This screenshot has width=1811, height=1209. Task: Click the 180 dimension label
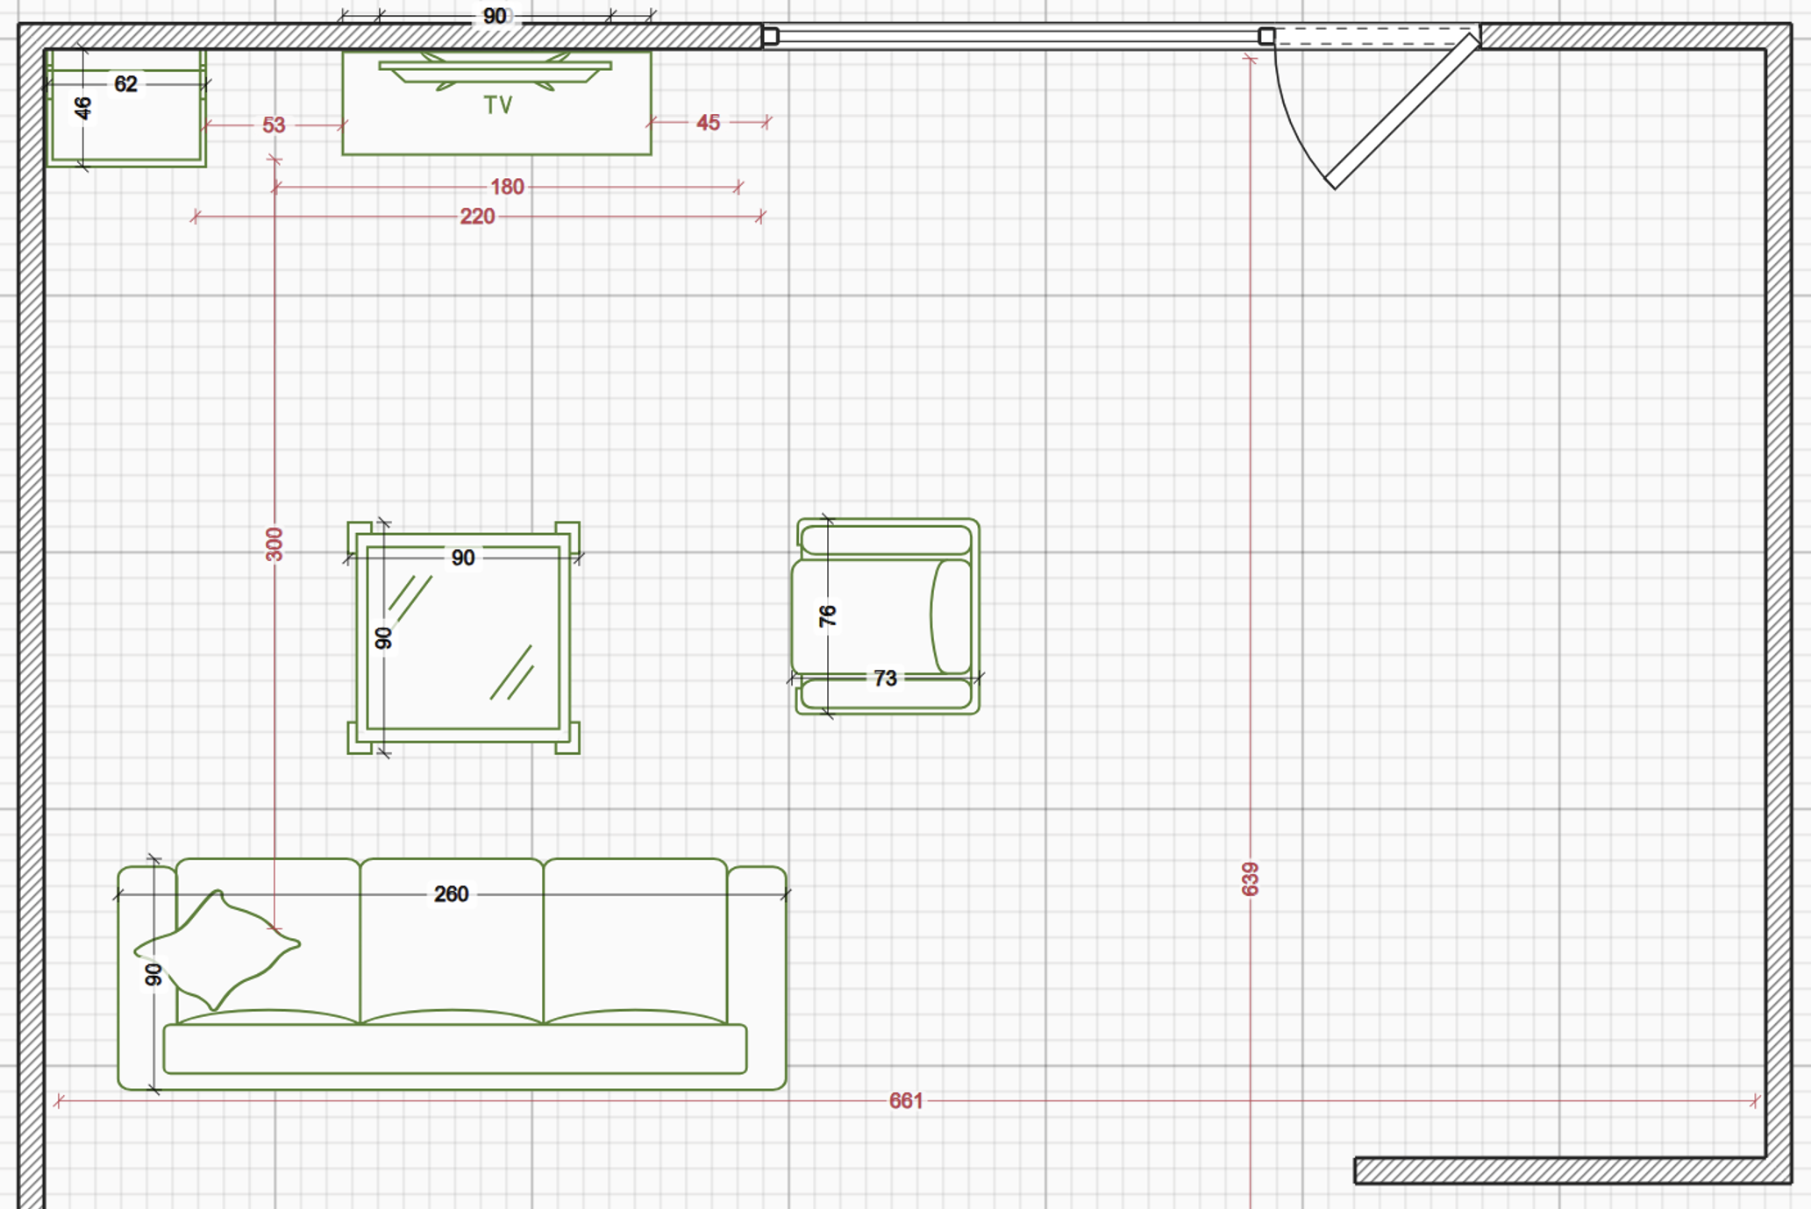pos(507,187)
